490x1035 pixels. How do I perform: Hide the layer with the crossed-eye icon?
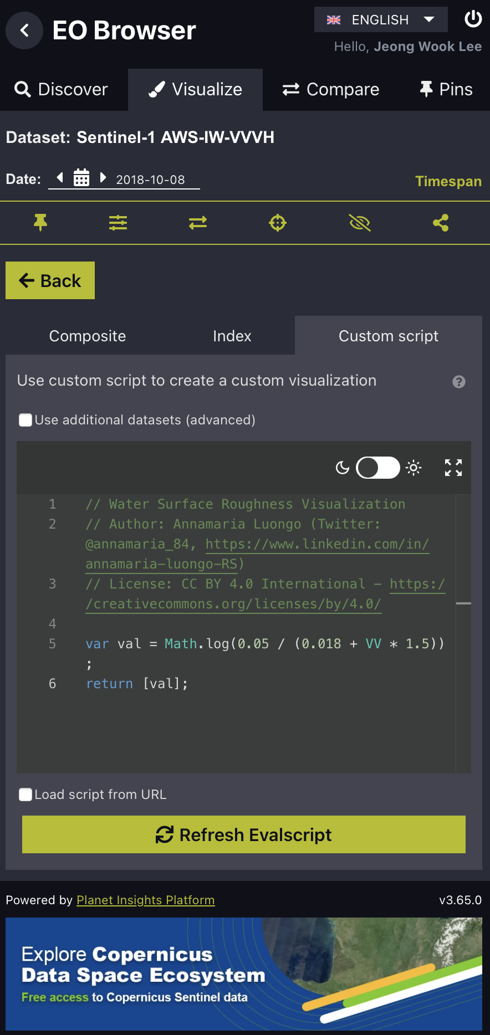360,223
